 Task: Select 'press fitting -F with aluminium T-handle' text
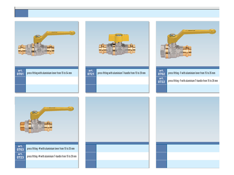pyautogui.click(x=193, y=81)
